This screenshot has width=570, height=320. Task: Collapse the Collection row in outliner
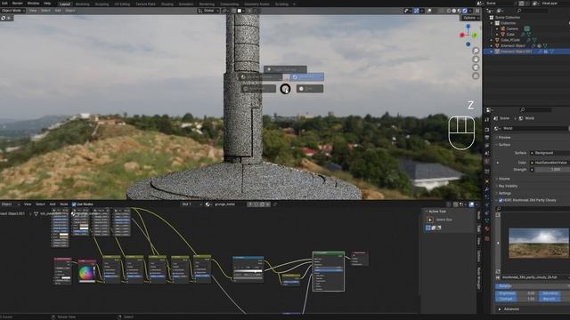492,23
